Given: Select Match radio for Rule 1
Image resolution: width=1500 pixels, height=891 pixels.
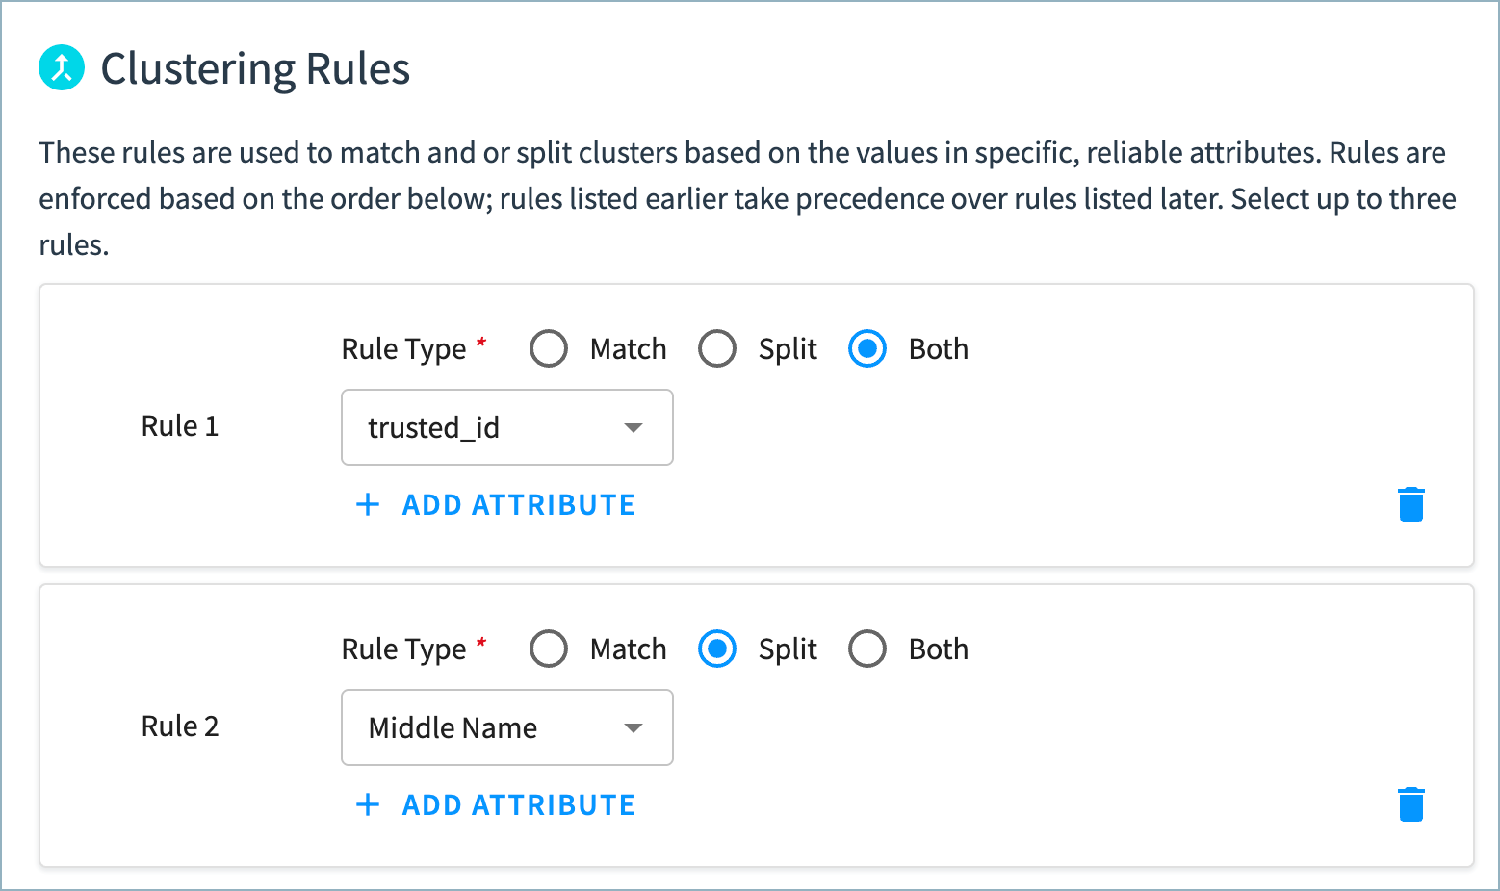Looking at the screenshot, I should [x=549, y=348].
